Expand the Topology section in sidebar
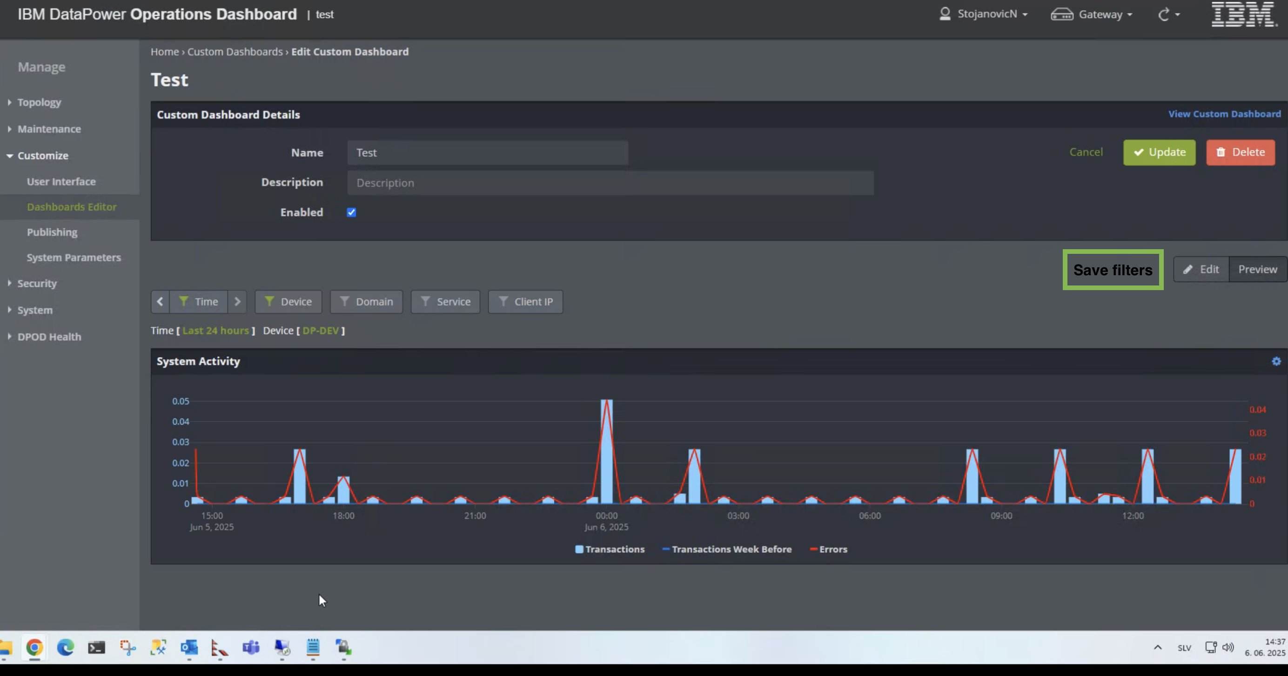 coord(39,102)
